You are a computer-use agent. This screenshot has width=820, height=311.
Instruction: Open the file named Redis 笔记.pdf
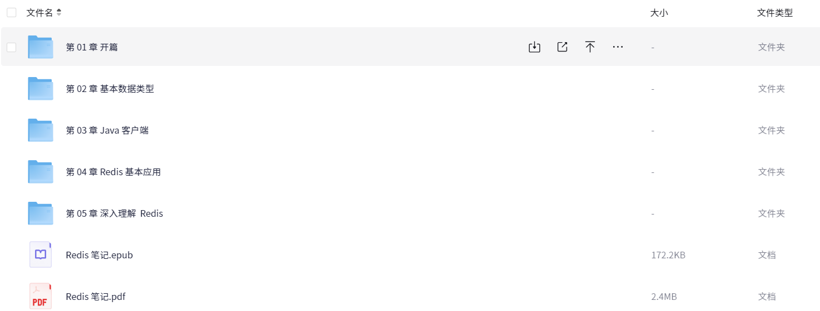[95, 297]
